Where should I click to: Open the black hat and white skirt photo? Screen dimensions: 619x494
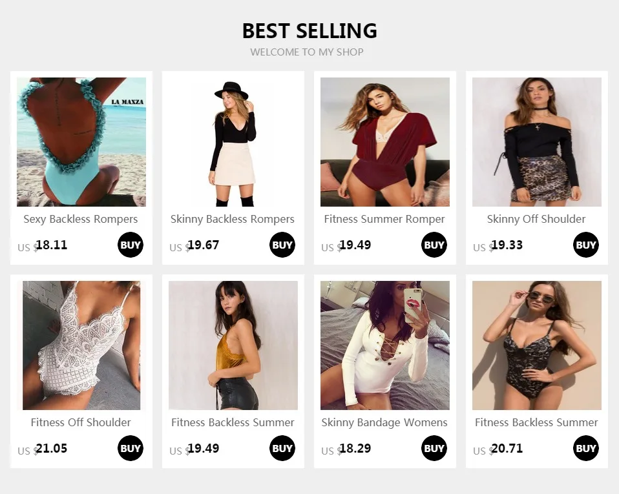click(233, 142)
